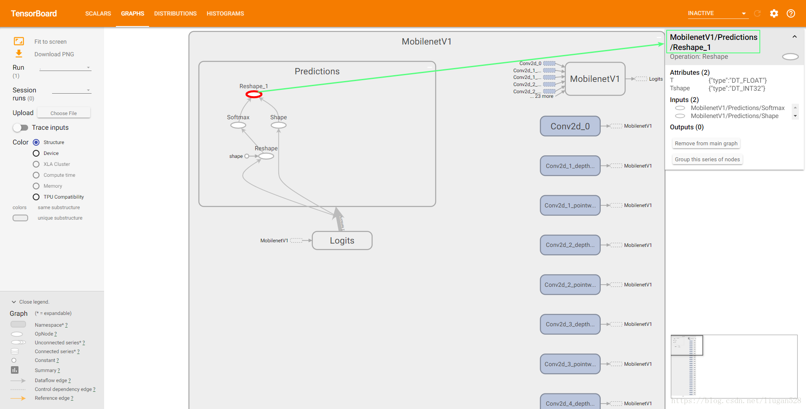Switch to the DISTRIBUTIONS tab

pyautogui.click(x=175, y=13)
